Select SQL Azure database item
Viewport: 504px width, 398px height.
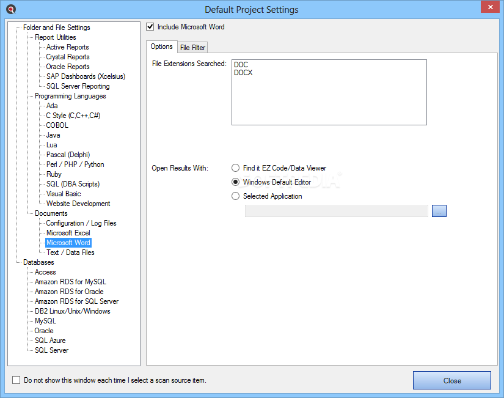pos(50,341)
